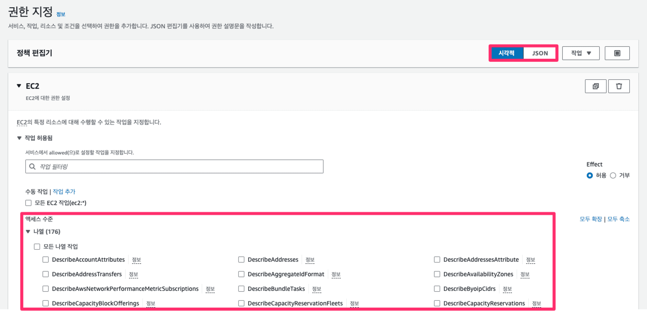Click the 수동 작업 label
The width and height of the screenshot is (647, 311).
[x=37, y=192]
